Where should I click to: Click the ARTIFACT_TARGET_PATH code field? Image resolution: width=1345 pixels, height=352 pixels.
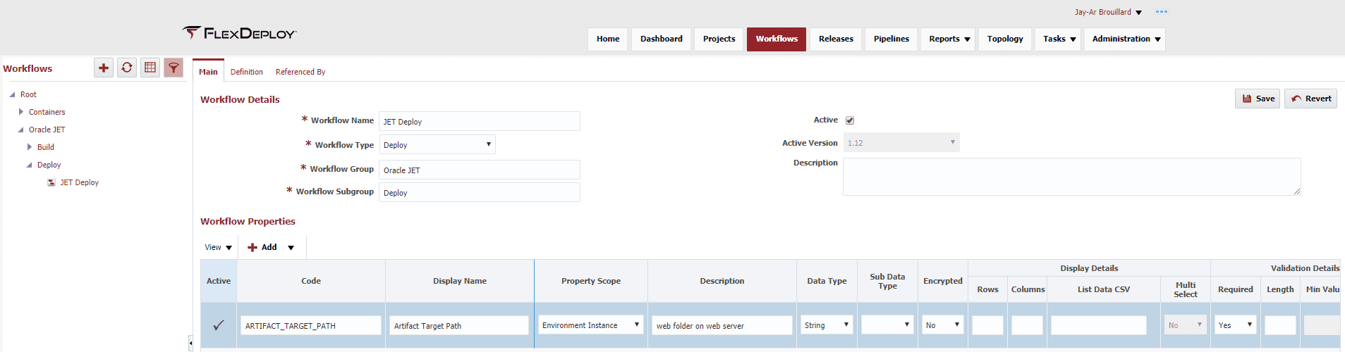tap(311, 325)
